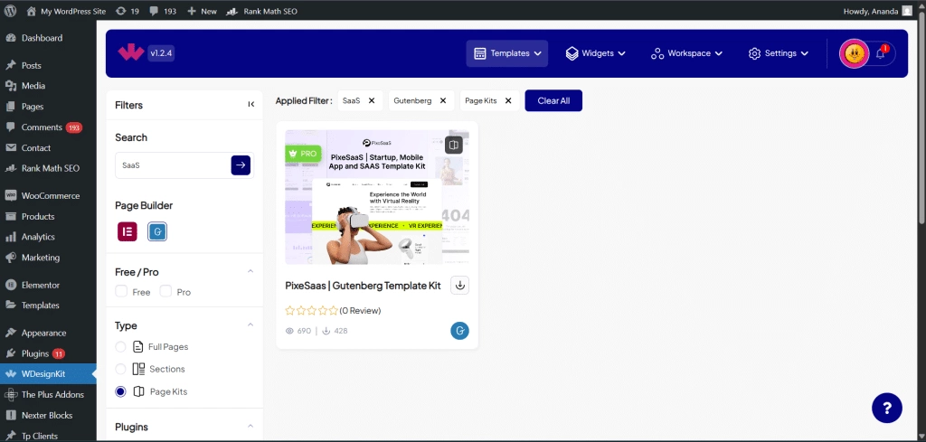
Task: Open the Media library menu
Action: coord(33,86)
